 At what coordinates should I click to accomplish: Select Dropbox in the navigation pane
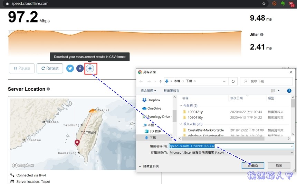click(x=153, y=100)
